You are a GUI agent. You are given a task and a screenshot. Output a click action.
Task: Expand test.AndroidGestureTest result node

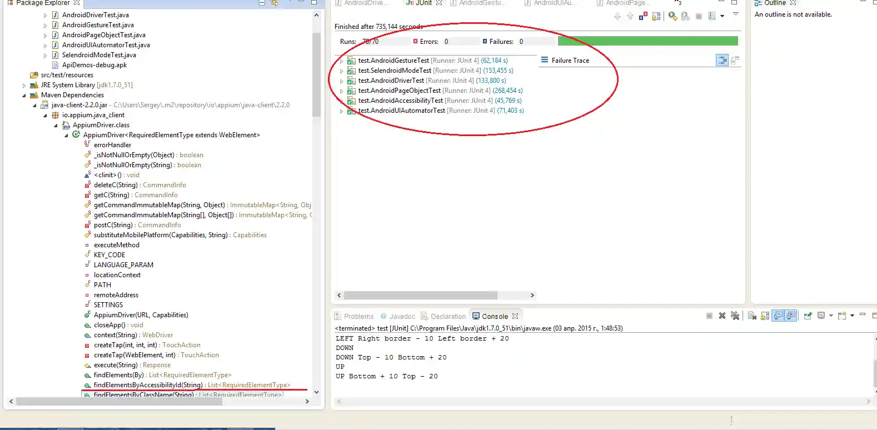tap(341, 61)
